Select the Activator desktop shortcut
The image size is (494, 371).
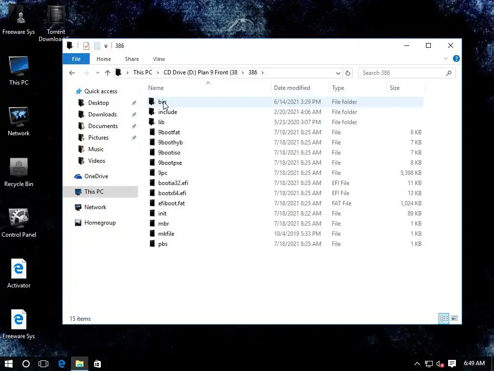coord(19,274)
